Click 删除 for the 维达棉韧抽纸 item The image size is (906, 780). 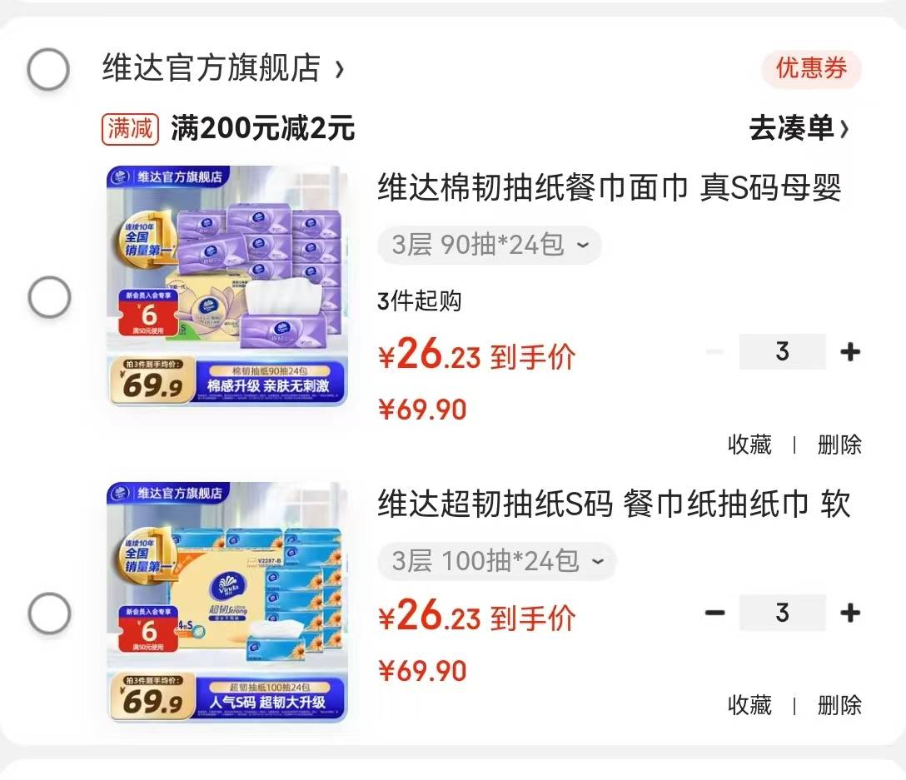839,445
